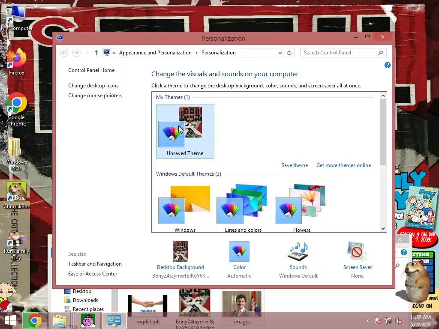Expand the address bar history dropdown
Screen dimensions: 439x329
click(280, 53)
